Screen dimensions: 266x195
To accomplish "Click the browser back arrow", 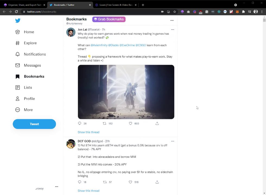I will (4, 12).
